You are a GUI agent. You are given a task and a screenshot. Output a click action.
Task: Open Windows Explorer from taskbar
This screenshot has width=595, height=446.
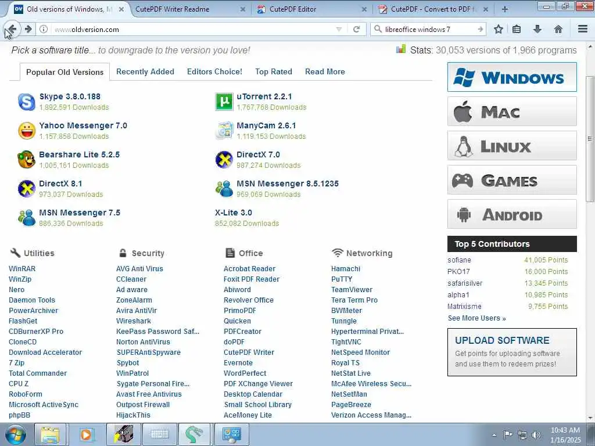click(x=50, y=434)
